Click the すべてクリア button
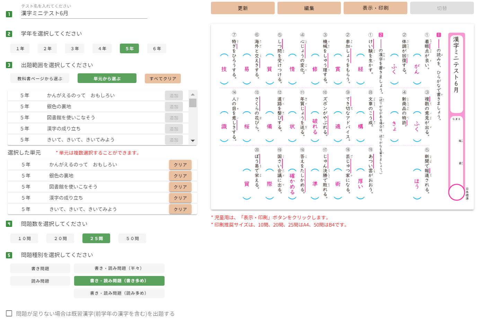 [163, 79]
